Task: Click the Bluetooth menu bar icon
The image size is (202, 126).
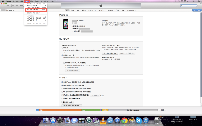Action: coord(176,1)
